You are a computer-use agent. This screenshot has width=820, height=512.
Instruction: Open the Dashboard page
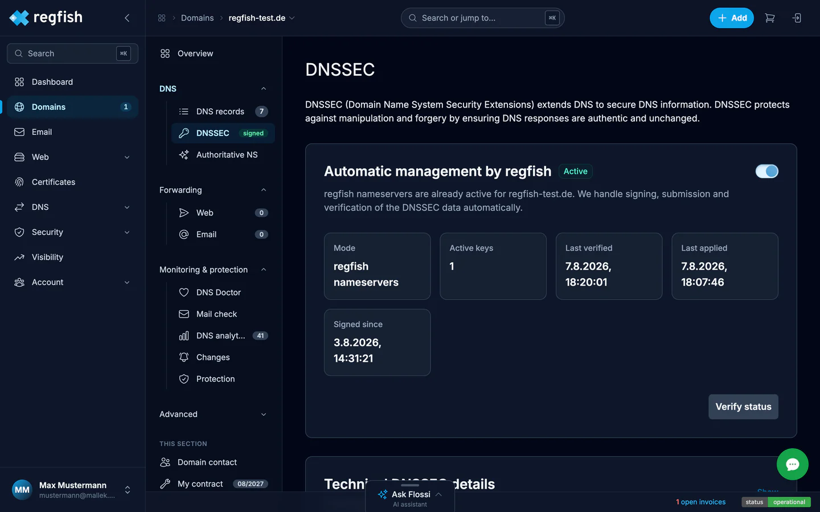click(x=73, y=82)
